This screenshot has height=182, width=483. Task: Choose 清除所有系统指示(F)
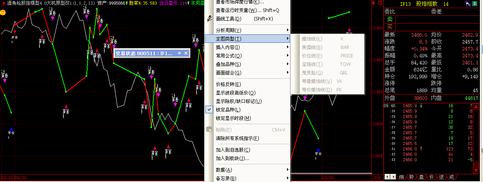[x=248, y=138]
